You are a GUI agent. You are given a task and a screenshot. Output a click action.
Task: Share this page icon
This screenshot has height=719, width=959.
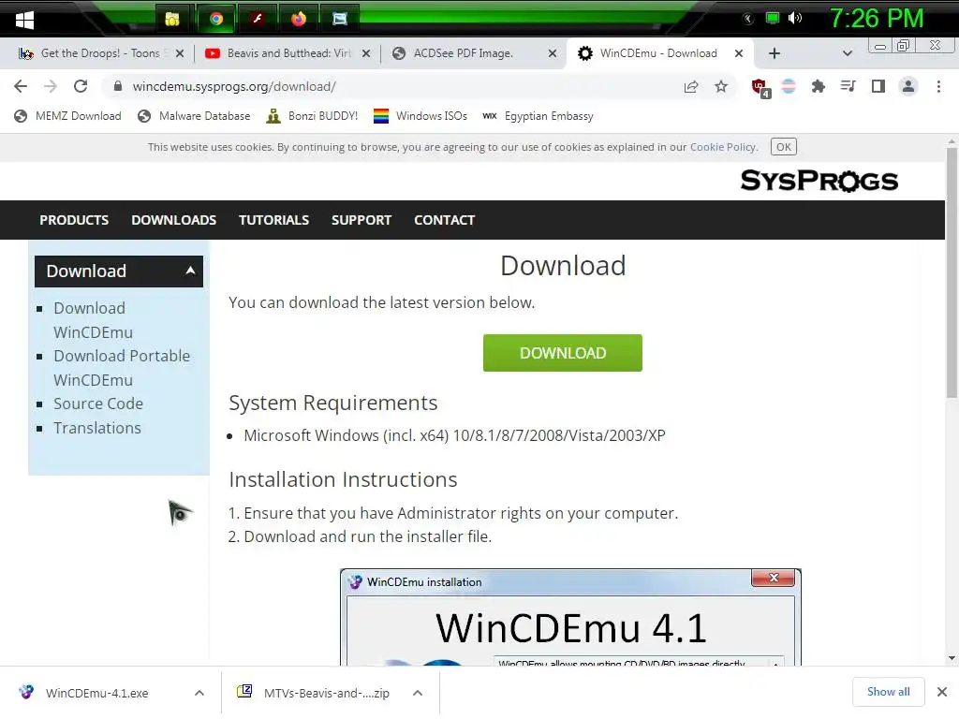691,86
